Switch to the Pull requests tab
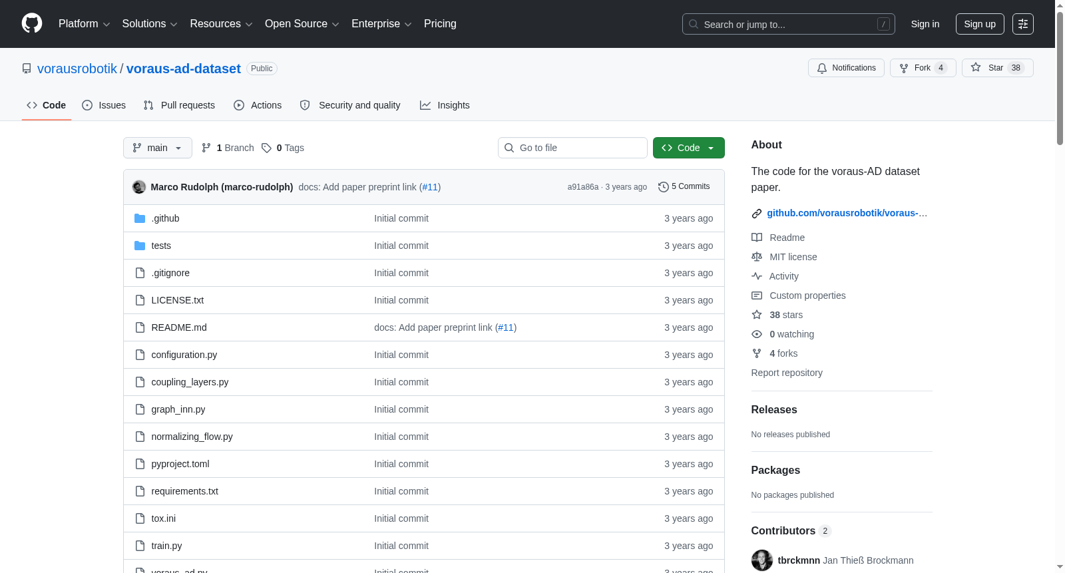This screenshot has width=1065, height=573. [x=179, y=105]
